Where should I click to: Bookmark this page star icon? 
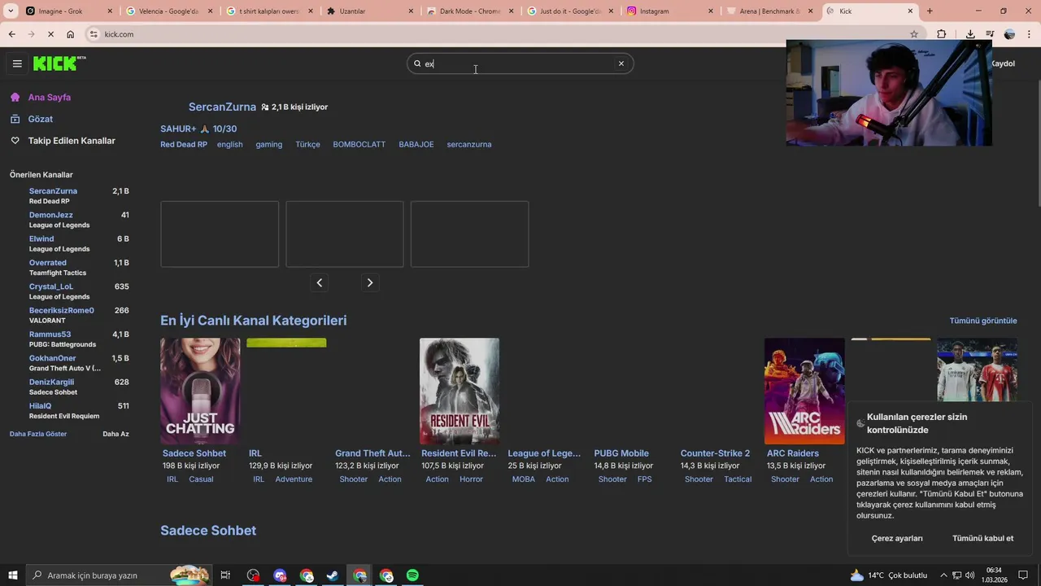pos(914,34)
